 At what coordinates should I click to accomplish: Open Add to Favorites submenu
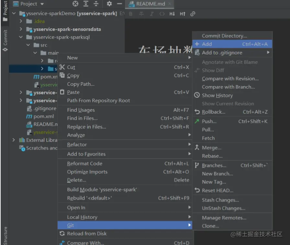[x=125, y=154]
